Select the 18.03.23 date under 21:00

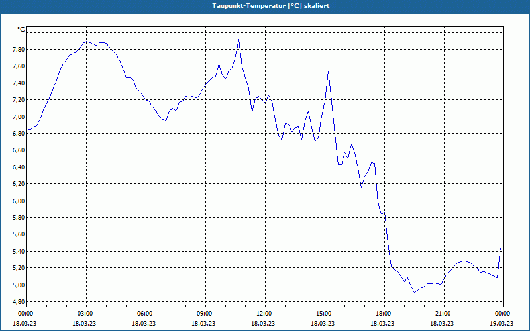point(442,323)
